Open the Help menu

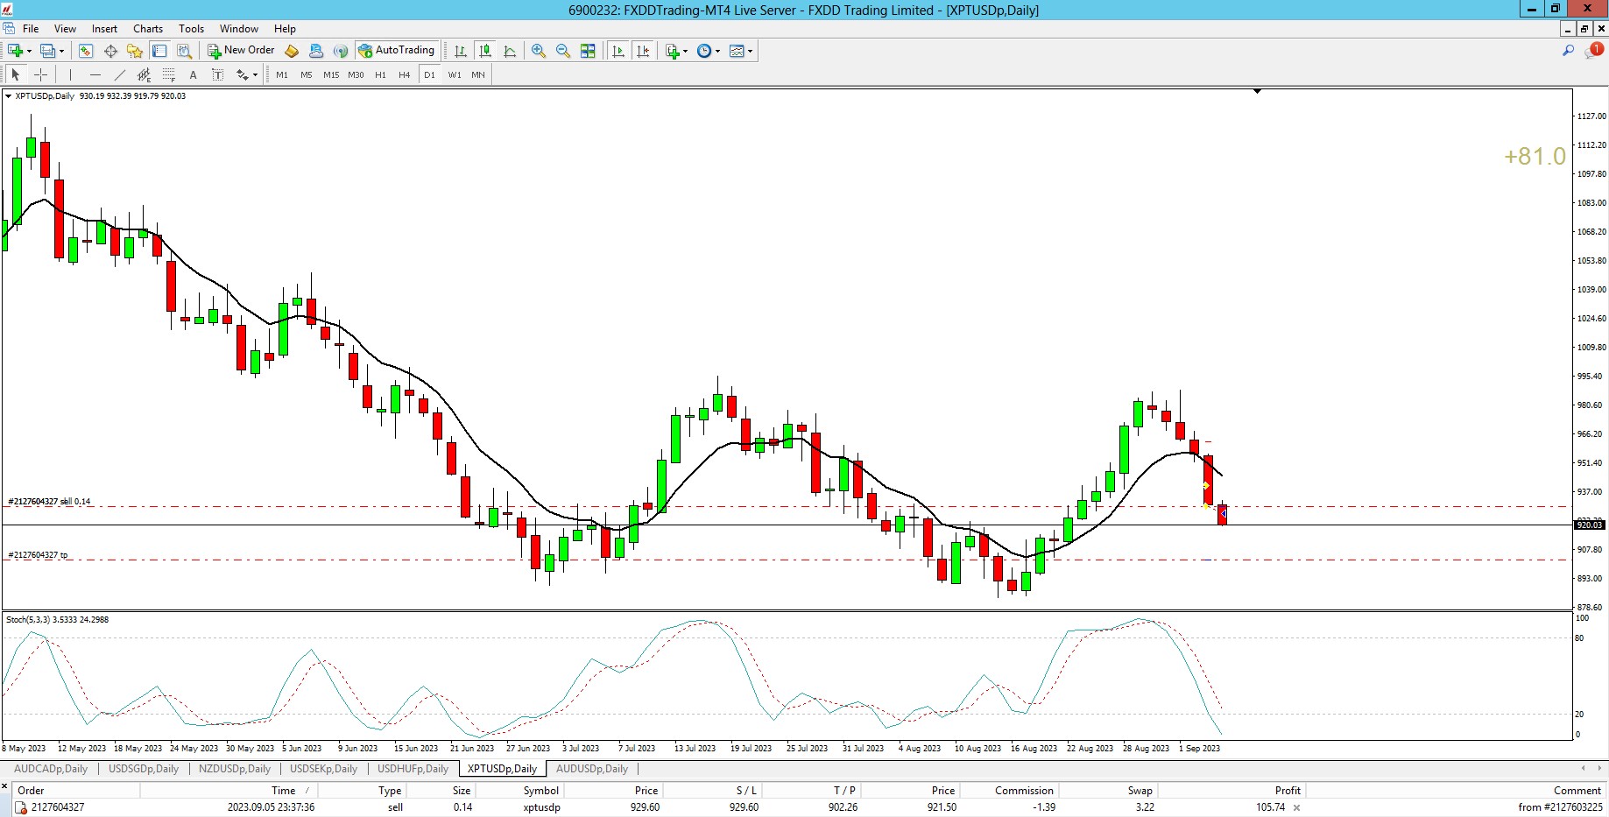(285, 29)
